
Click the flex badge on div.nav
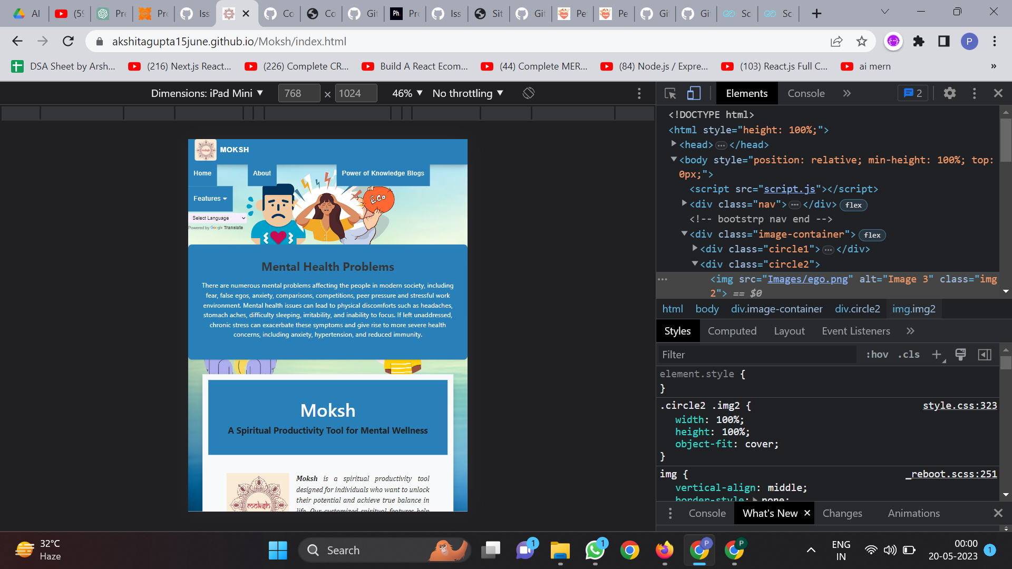pyautogui.click(x=853, y=205)
